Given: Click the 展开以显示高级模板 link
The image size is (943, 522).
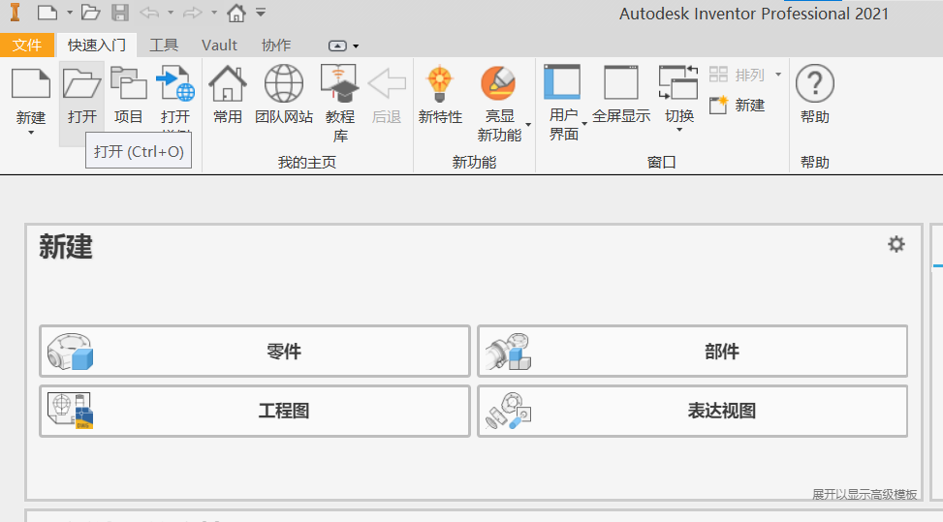Looking at the screenshot, I should click(864, 494).
